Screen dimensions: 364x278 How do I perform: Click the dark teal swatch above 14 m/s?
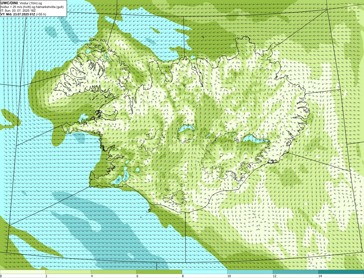(x=341, y=272)
